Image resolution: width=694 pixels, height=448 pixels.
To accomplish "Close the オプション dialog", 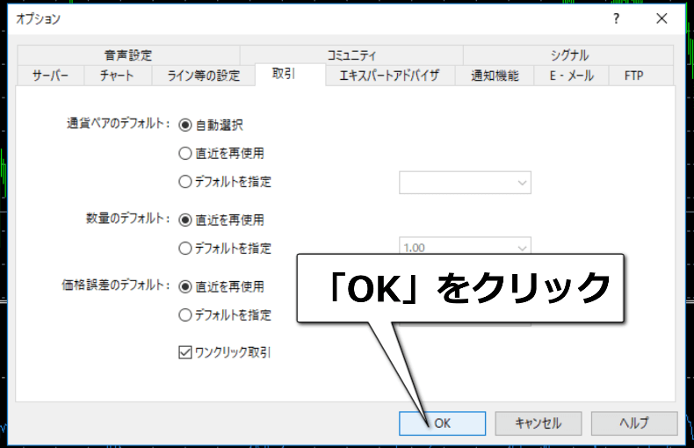I will tap(661, 18).
